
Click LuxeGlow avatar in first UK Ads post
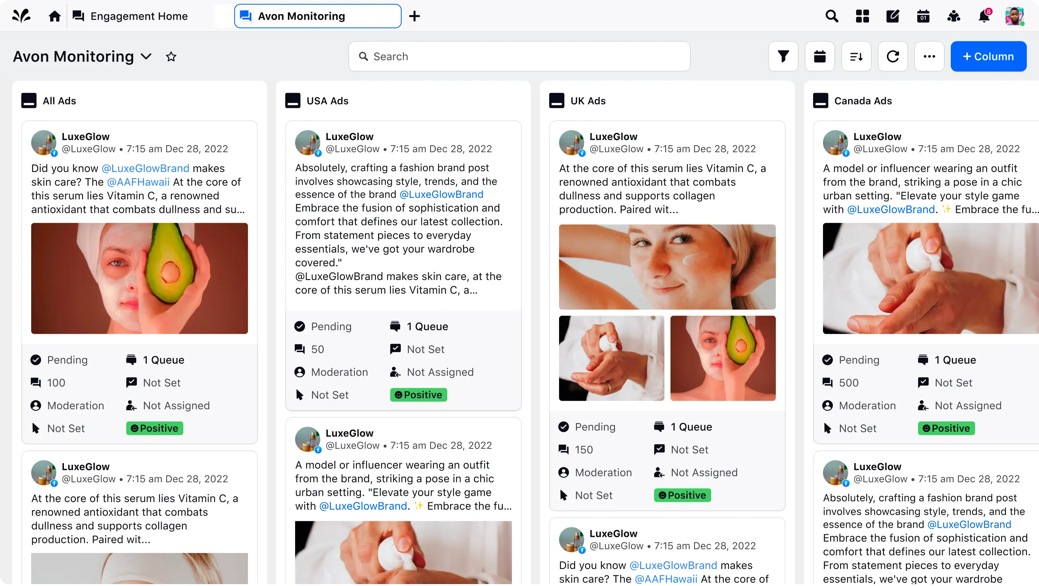tap(572, 143)
